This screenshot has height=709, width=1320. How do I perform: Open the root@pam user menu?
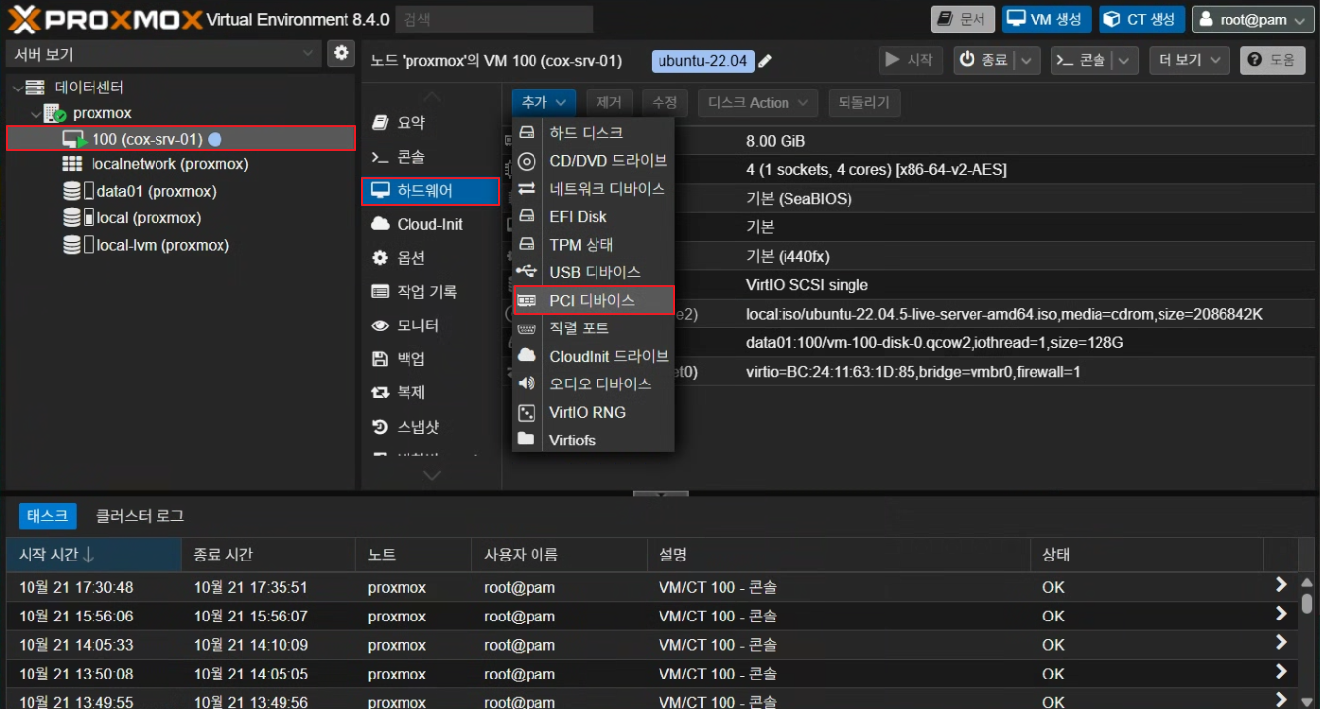1253,19
